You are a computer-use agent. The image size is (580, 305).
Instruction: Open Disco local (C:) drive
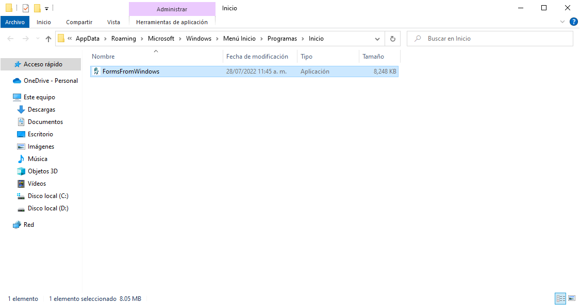[47, 195]
